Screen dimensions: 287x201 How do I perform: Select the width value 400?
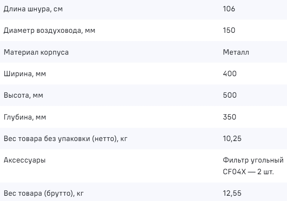coord(230,74)
